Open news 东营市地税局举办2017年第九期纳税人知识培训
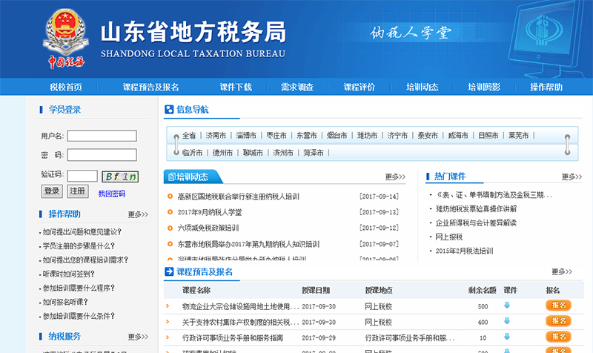This screenshot has height=353, width=593. (x=248, y=244)
